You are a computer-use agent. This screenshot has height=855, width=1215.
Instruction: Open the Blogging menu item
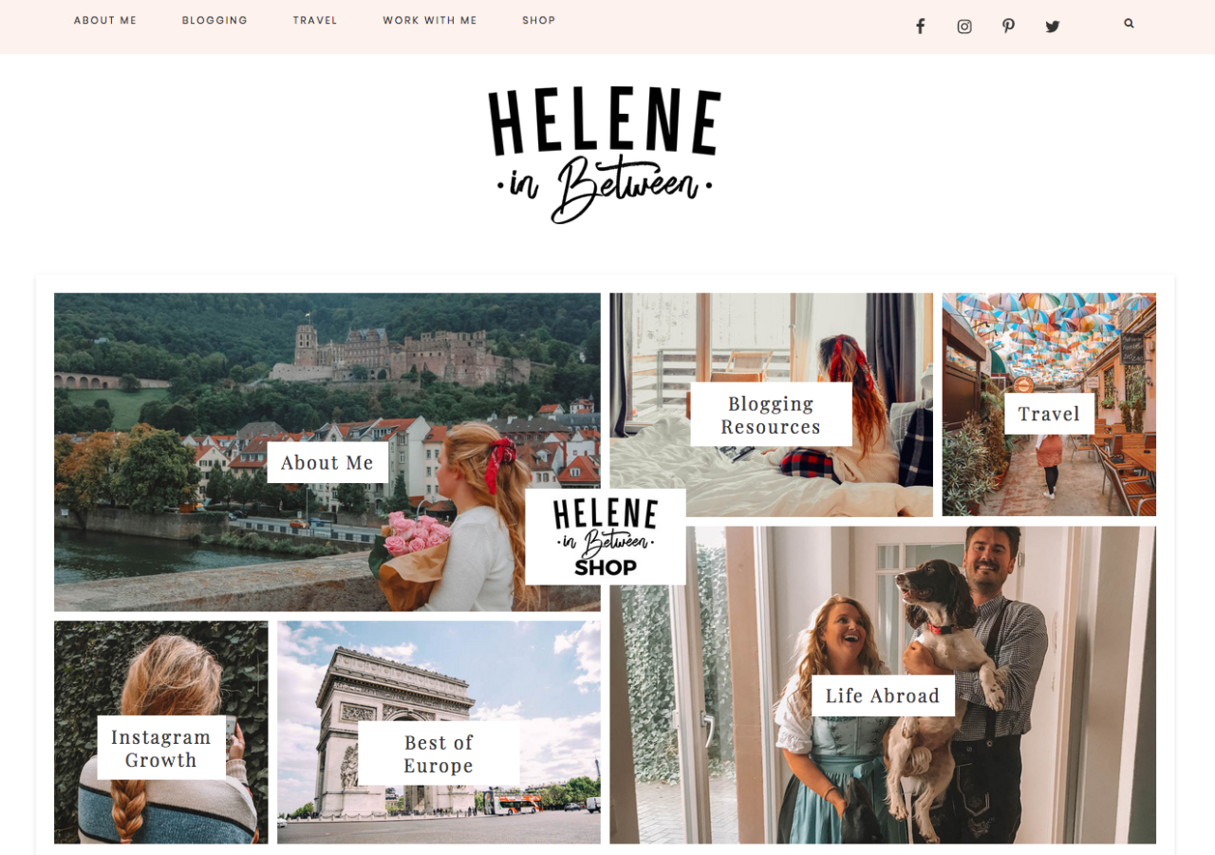click(x=215, y=21)
